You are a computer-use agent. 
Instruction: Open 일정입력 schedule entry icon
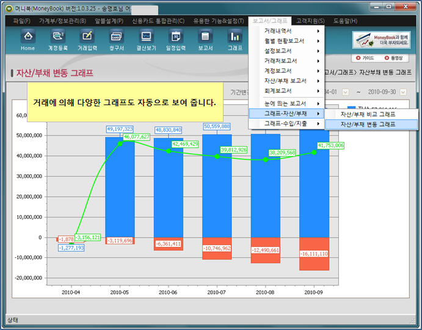pyautogui.click(x=175, y=39)
